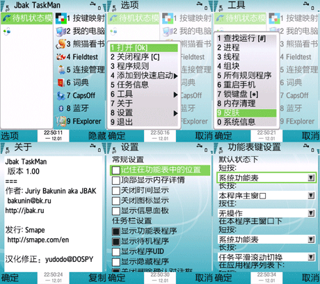Expand 添加到快速启动 submenu arrow
Image resolution: width=320 pixels, height=284 pixels.
point(175,76)
